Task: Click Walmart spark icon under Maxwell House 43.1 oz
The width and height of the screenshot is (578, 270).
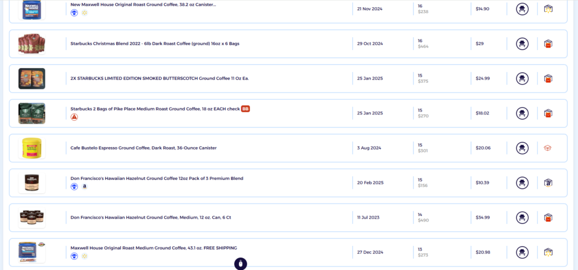Action: (x=85, y=256)
